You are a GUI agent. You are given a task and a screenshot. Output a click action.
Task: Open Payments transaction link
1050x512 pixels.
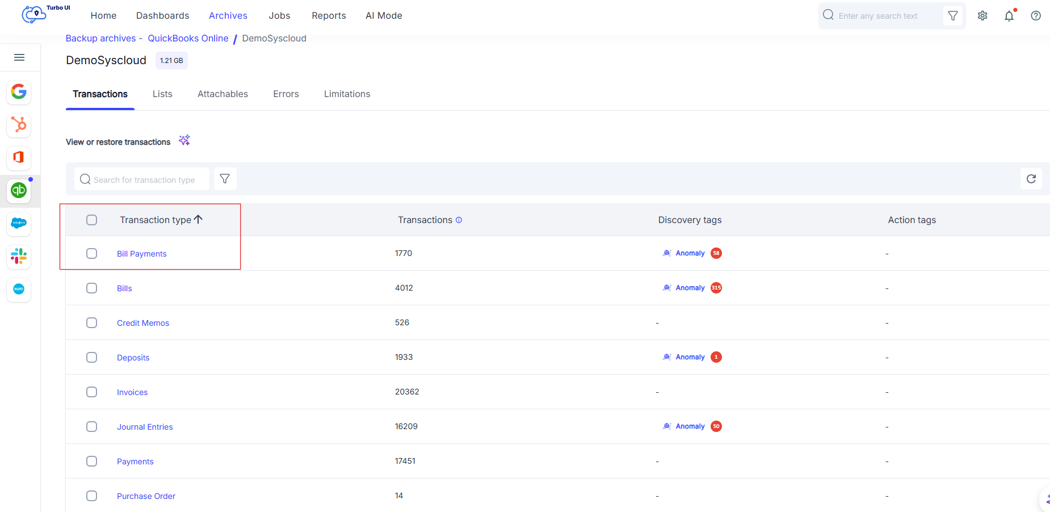[x=135, y=461]
